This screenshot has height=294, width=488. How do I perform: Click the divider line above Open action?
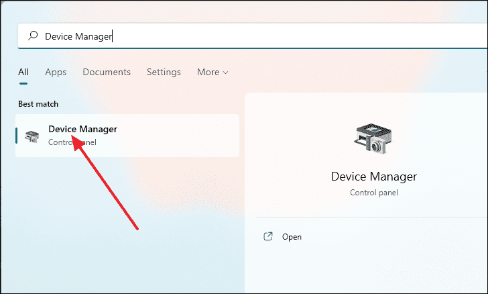[x=371, y=217]
